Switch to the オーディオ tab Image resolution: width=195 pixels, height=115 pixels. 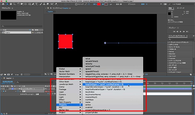pos(181,8)
